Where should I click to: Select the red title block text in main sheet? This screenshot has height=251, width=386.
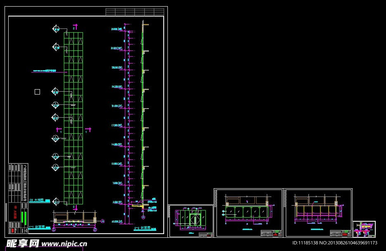15,212
